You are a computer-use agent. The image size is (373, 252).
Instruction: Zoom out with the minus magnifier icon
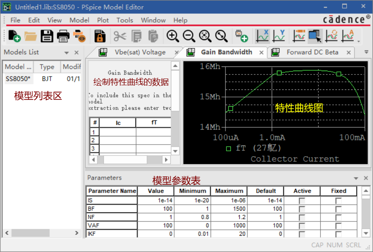tap(189, 36)
